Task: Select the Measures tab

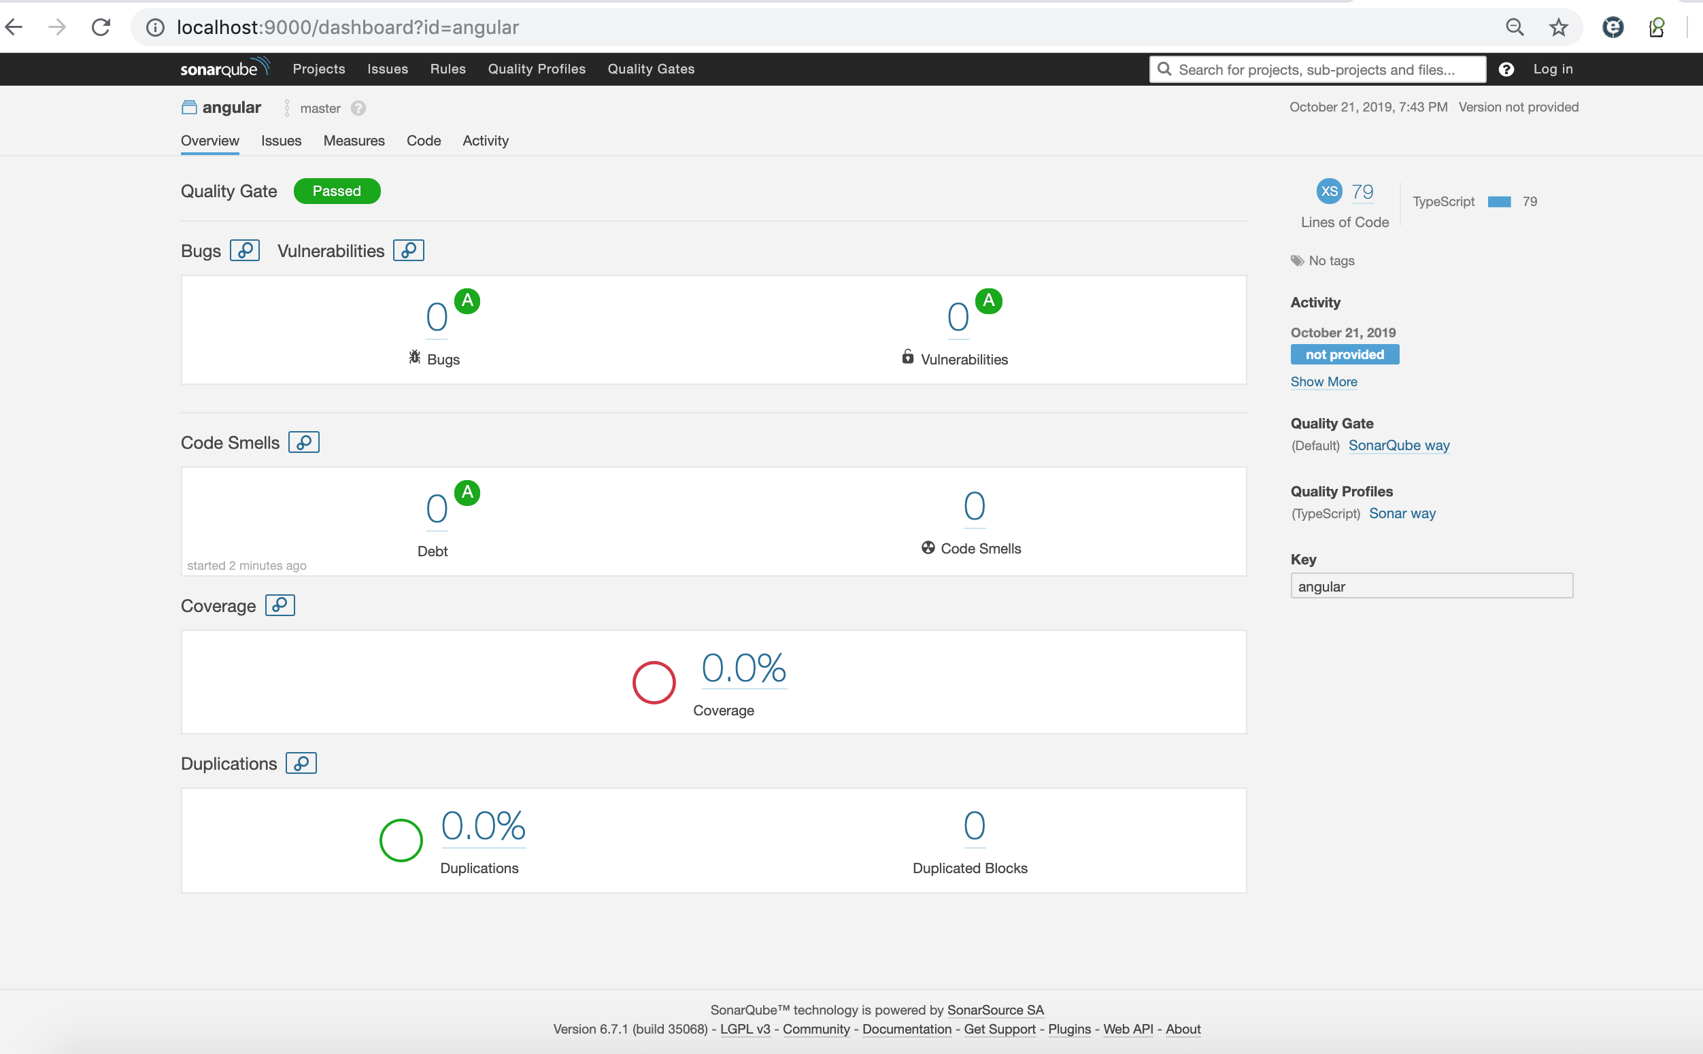Action: [x=353, y=140]
